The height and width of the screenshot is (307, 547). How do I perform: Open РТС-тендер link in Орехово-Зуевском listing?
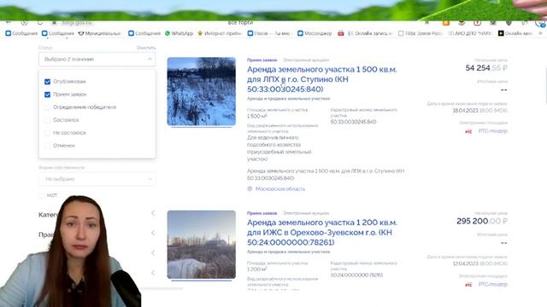pos(492,284)
